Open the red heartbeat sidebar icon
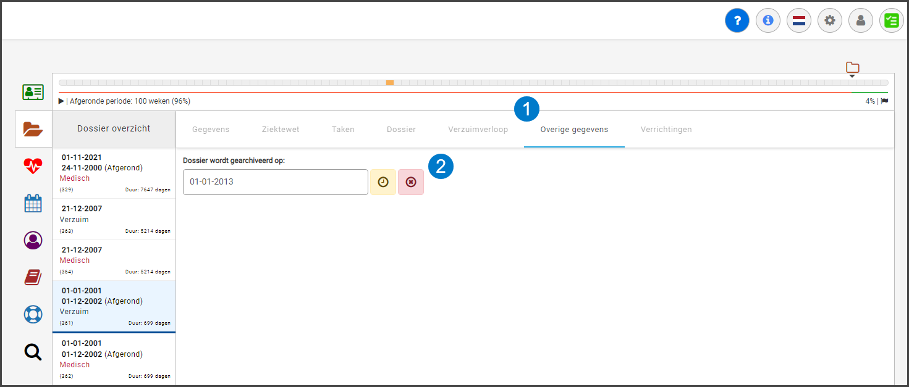 [x=33, y=165]
